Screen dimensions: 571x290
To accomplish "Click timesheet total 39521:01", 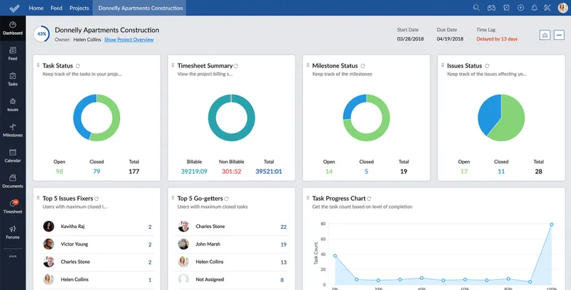I will click(269, 171).
